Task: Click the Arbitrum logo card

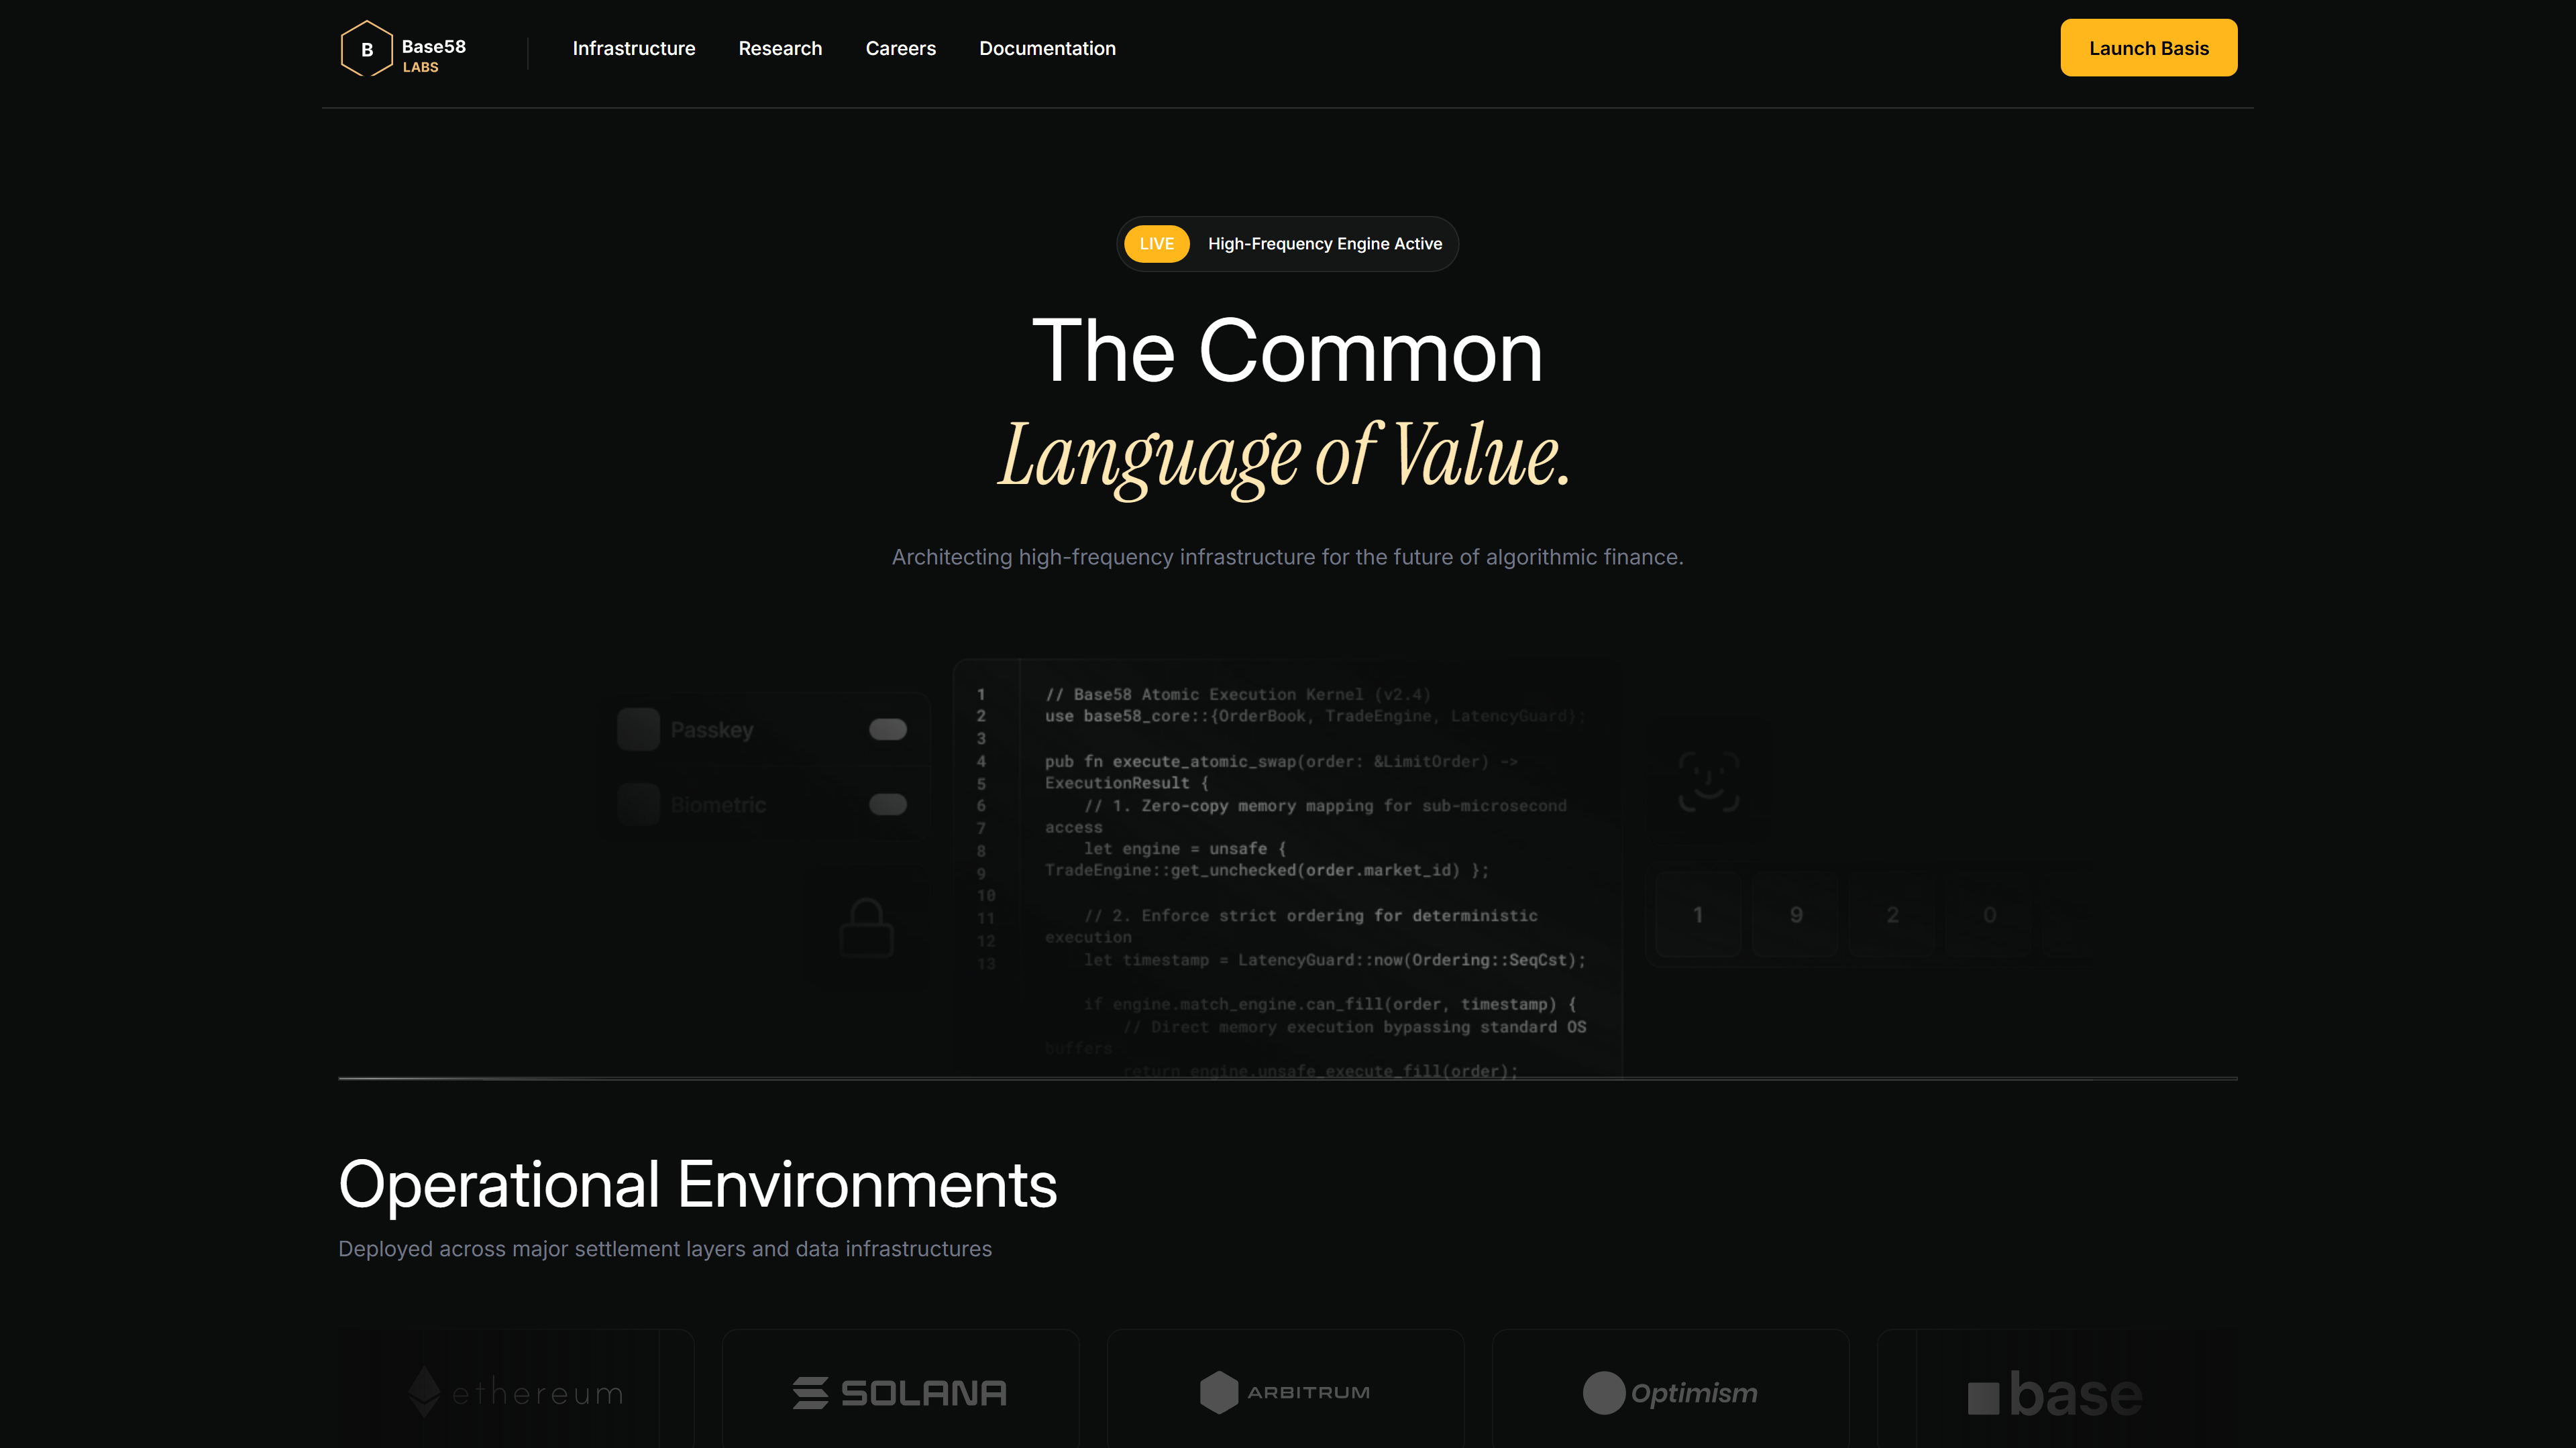Action: pos(1285,1389)
